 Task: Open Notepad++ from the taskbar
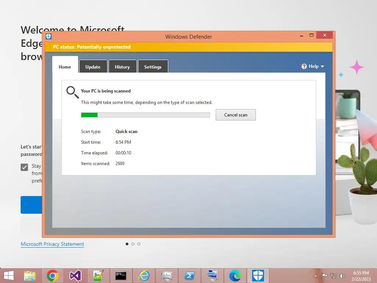(98, 276)
